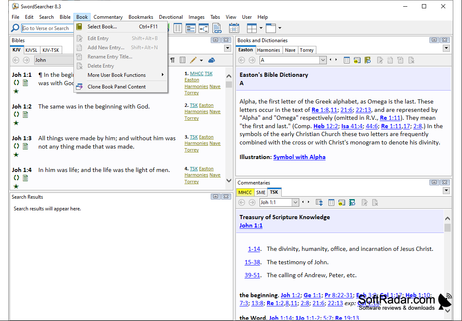Maximize the Search Results panel
This screenshot has height=321, width=462.
point(216,197)
